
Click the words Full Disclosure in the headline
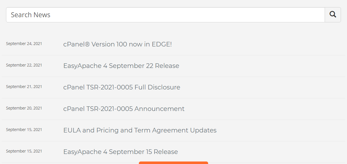[x=157, y=87]
